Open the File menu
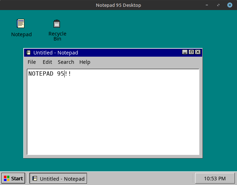This screenshot has width=237, height=185. [32, 62]
